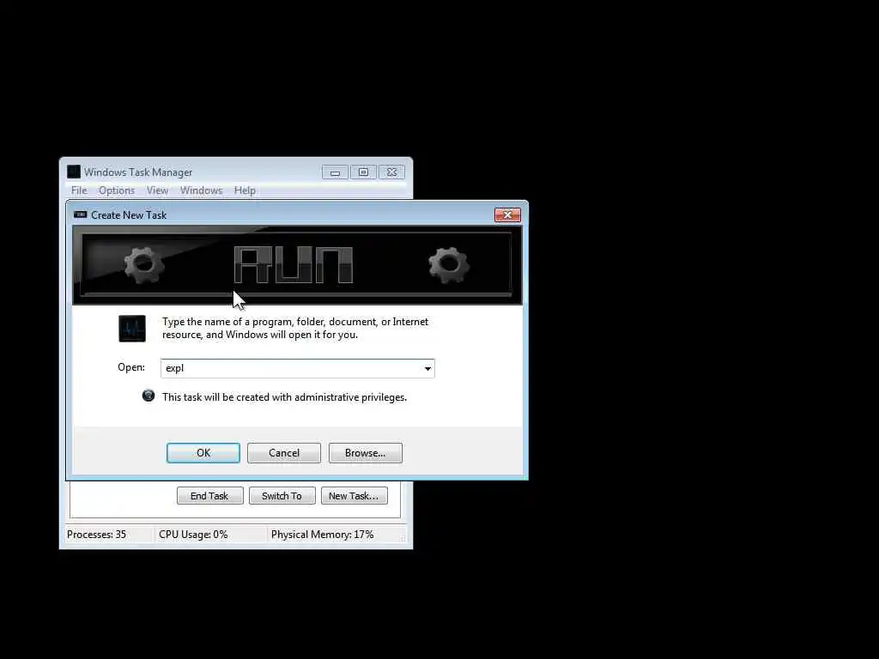Click the Processes: 35 status entry
The width and height of the screenshot is (879, 659).
tap(96, 535)
